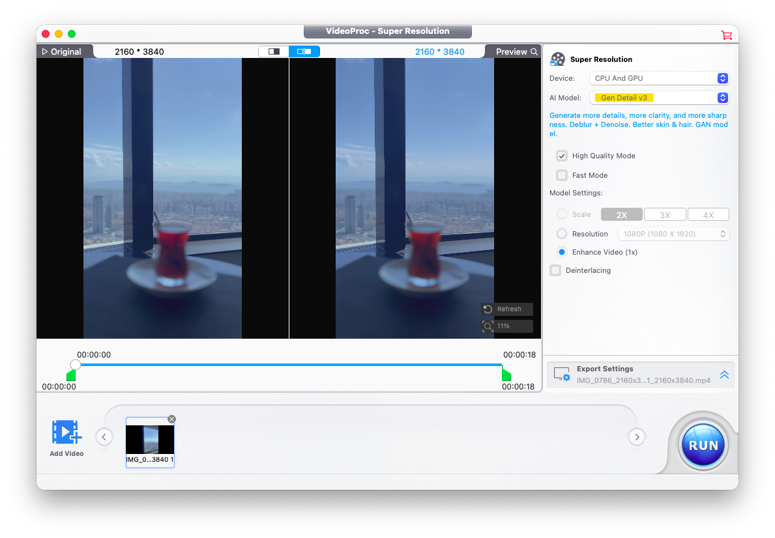This screenshot has width=775, height=538.
Task: Open the Device dropdown
Action: pyautogui.click(x=658, y=78)
